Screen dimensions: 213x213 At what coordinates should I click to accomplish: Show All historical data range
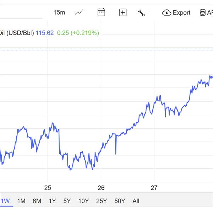tap(136, 201)
